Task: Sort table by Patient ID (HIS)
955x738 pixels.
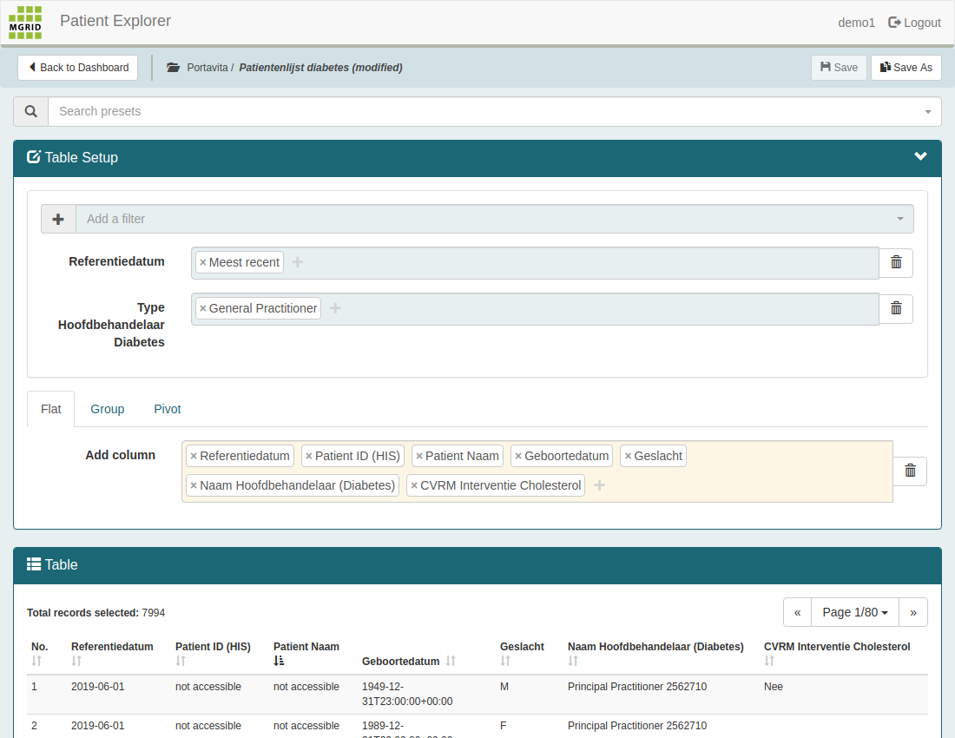Action: [x=181, y=661]
